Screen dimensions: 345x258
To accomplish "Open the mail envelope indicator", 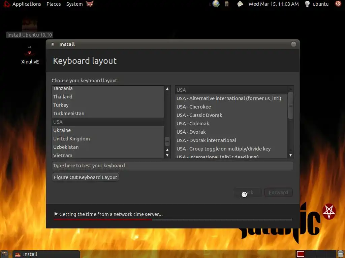I will 240,4.
